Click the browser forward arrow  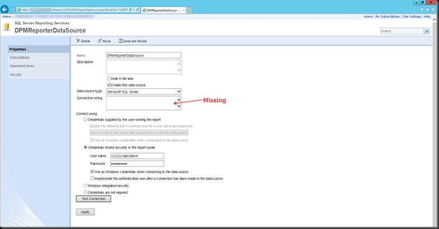[13, 9]
